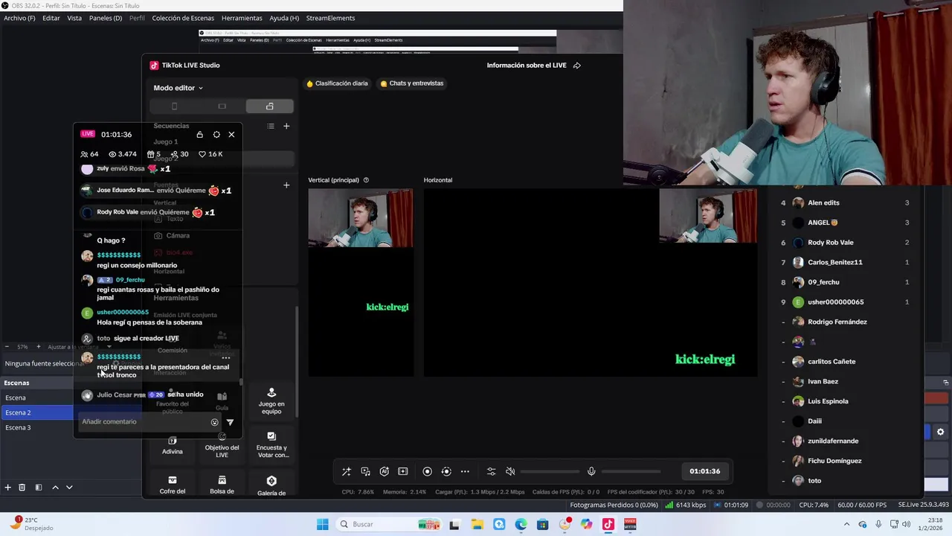This screenshot has width=952, height=536.
Task: Adjust the speaker volume slider
Action: tap(550, 471)
